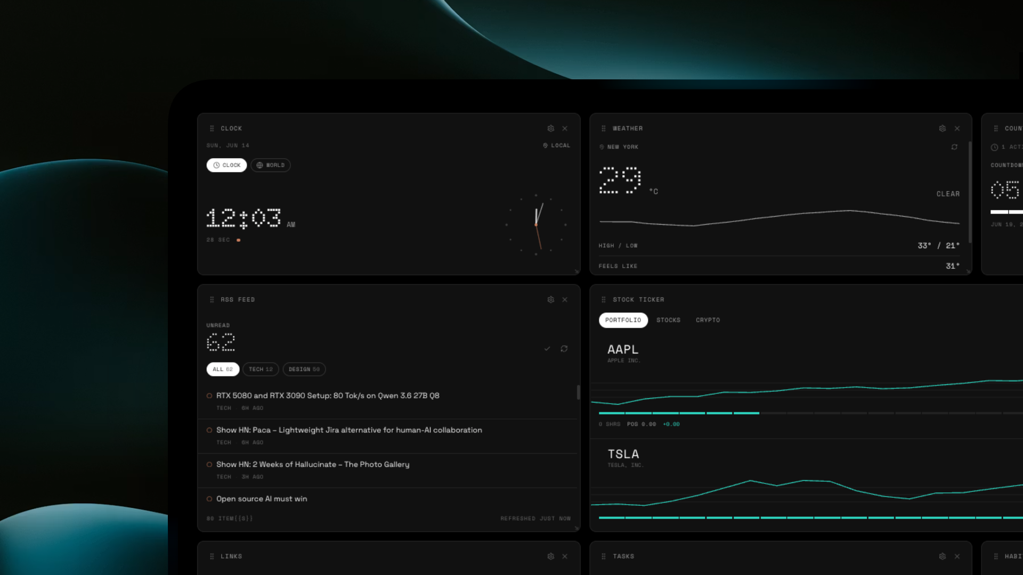Open the 2 Weeks of Hallucinate article

(313, 464)
